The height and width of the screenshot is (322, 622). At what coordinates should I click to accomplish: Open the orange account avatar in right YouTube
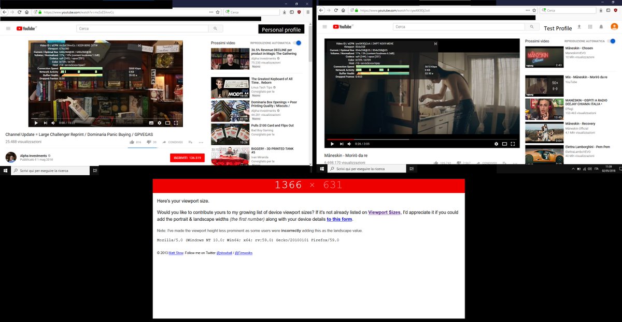[614, 27]
